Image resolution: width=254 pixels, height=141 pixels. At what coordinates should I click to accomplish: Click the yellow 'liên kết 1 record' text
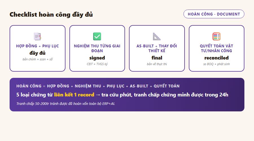(x=74, y=95)
